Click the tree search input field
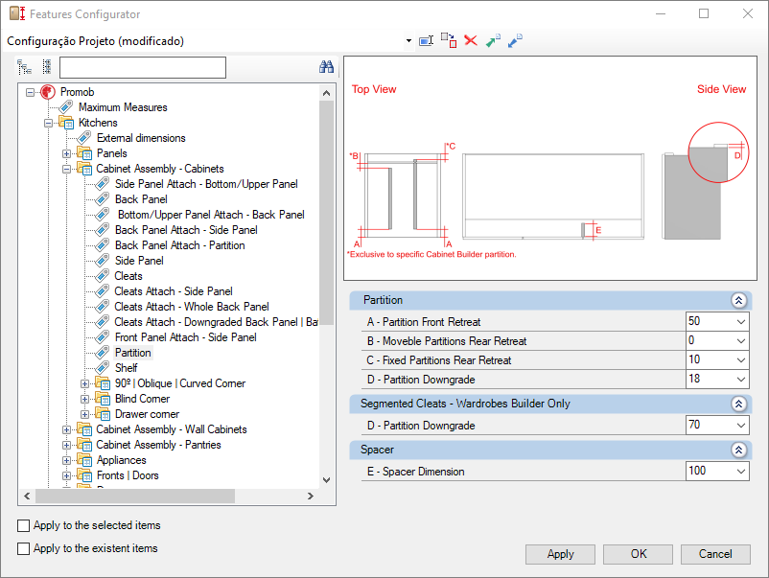The width and height of the screenshot is (769, 578). [143, 67]
